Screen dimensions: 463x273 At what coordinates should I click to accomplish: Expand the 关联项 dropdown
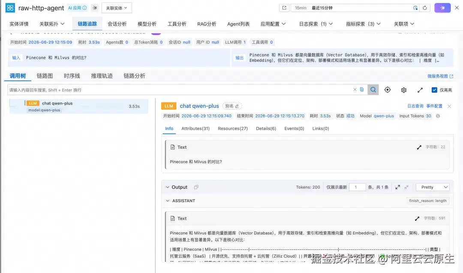tap(404, 24)
